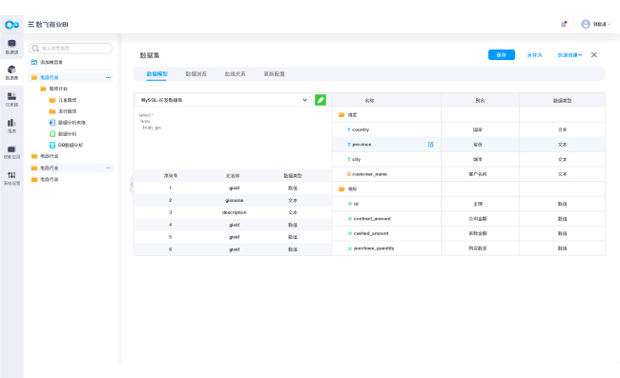Viewport: 620px width, 378px height.
Task: Click the green edit pencil button
Action: coord(320,100)
